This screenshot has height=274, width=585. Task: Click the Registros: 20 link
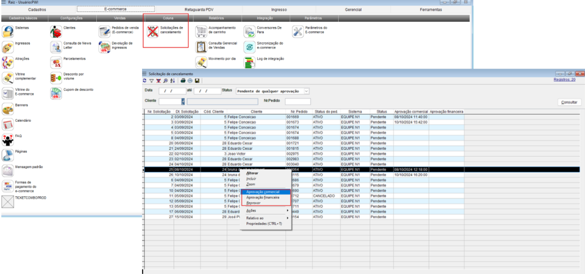point(564,80)
